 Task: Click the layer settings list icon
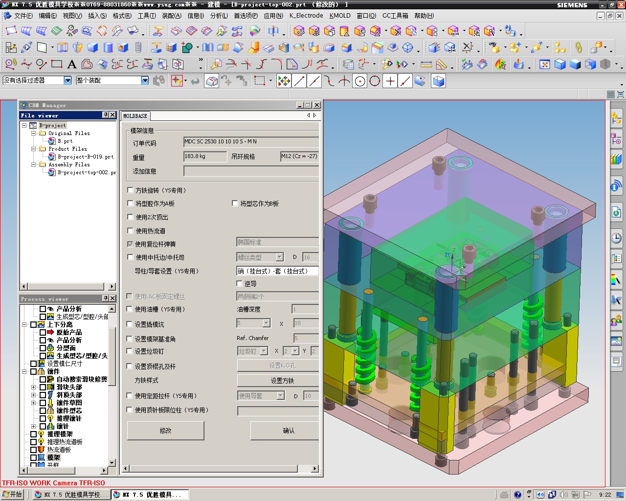[348, 64]
